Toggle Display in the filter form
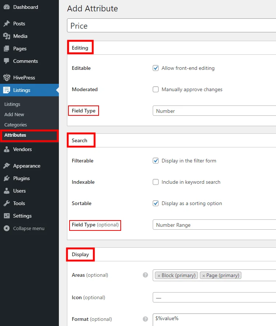Image resolution: width=276 pixels, height=326 pixels. pos(156,161)
